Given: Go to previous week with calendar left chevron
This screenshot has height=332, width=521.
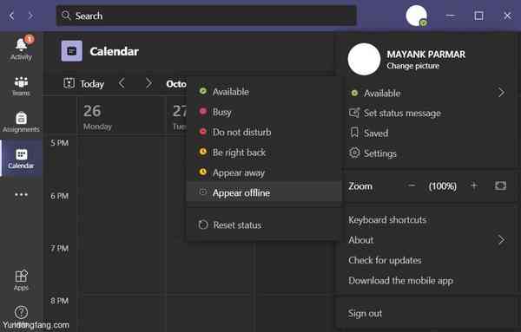Looking at the screenshot, I should click(x=122, y=83).
